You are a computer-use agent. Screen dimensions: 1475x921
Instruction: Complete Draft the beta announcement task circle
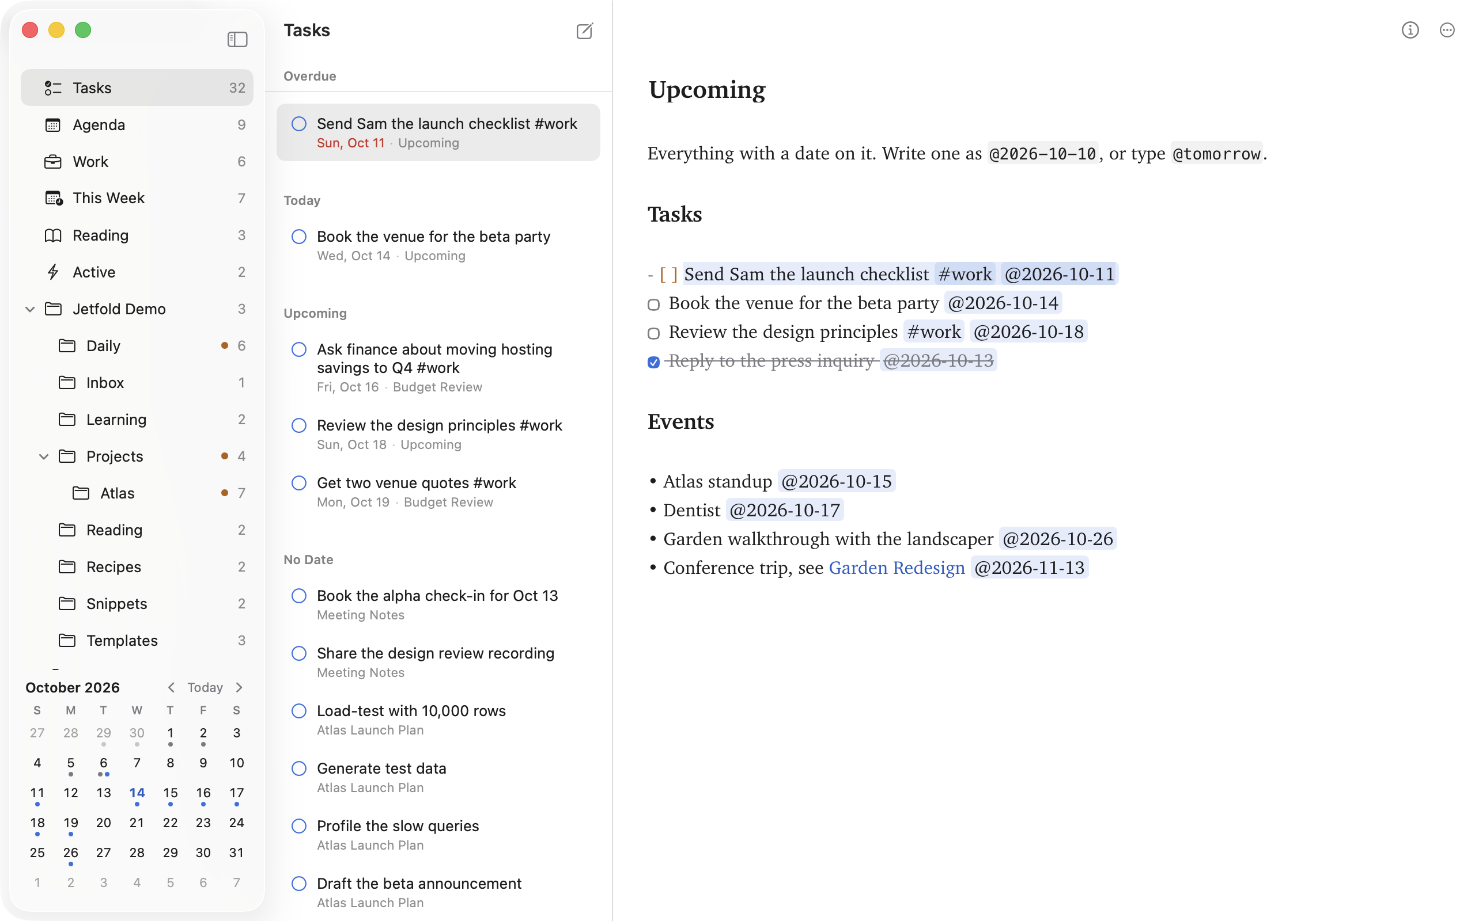[298, 883]
